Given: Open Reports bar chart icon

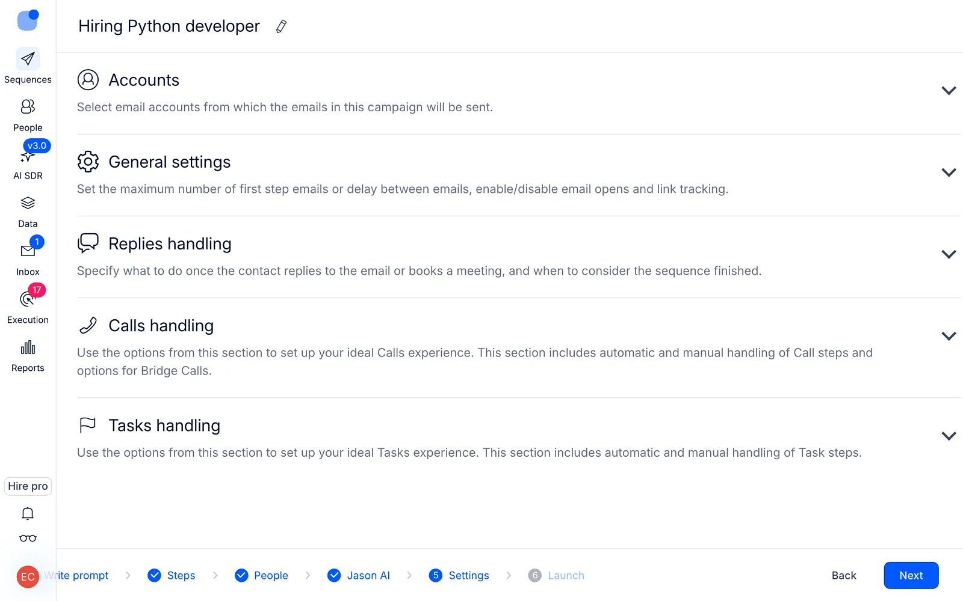Looking at the screenshot, I should pos(28,347).
